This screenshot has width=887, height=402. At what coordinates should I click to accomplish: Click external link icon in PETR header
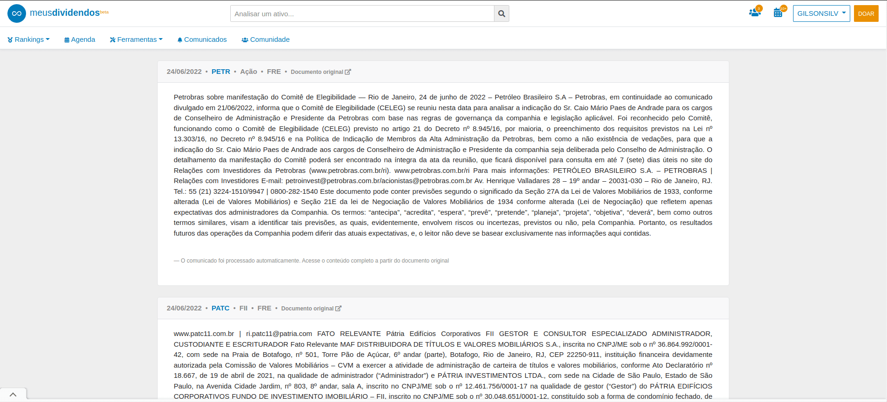[x=348, y=72]
